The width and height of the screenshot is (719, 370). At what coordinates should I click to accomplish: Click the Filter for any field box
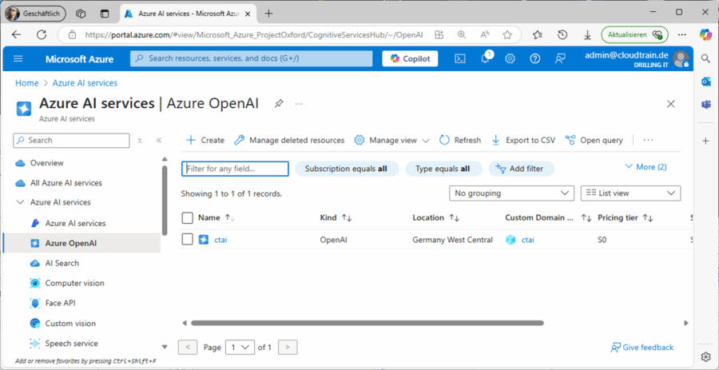point(235,169)
